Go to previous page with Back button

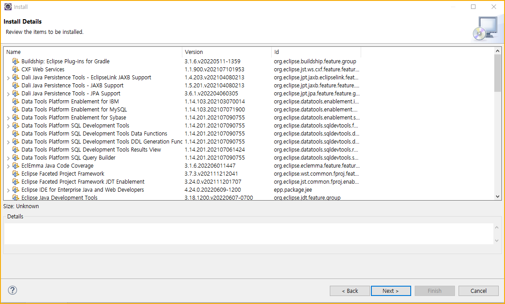(350, 291)
